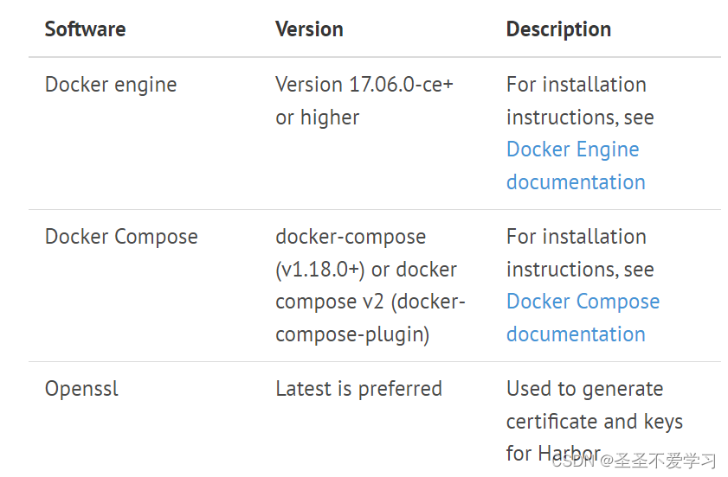This screenshot has width=728, height=477.
Task: Click the 'compose-plugin)' text
Action: pyautogui.click(x=352, y=334)
